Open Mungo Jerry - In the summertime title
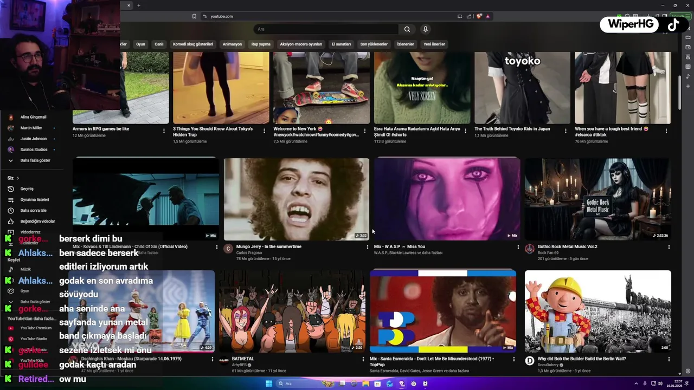The width and height of the screenshot is (694, 390). coord(269,246)
